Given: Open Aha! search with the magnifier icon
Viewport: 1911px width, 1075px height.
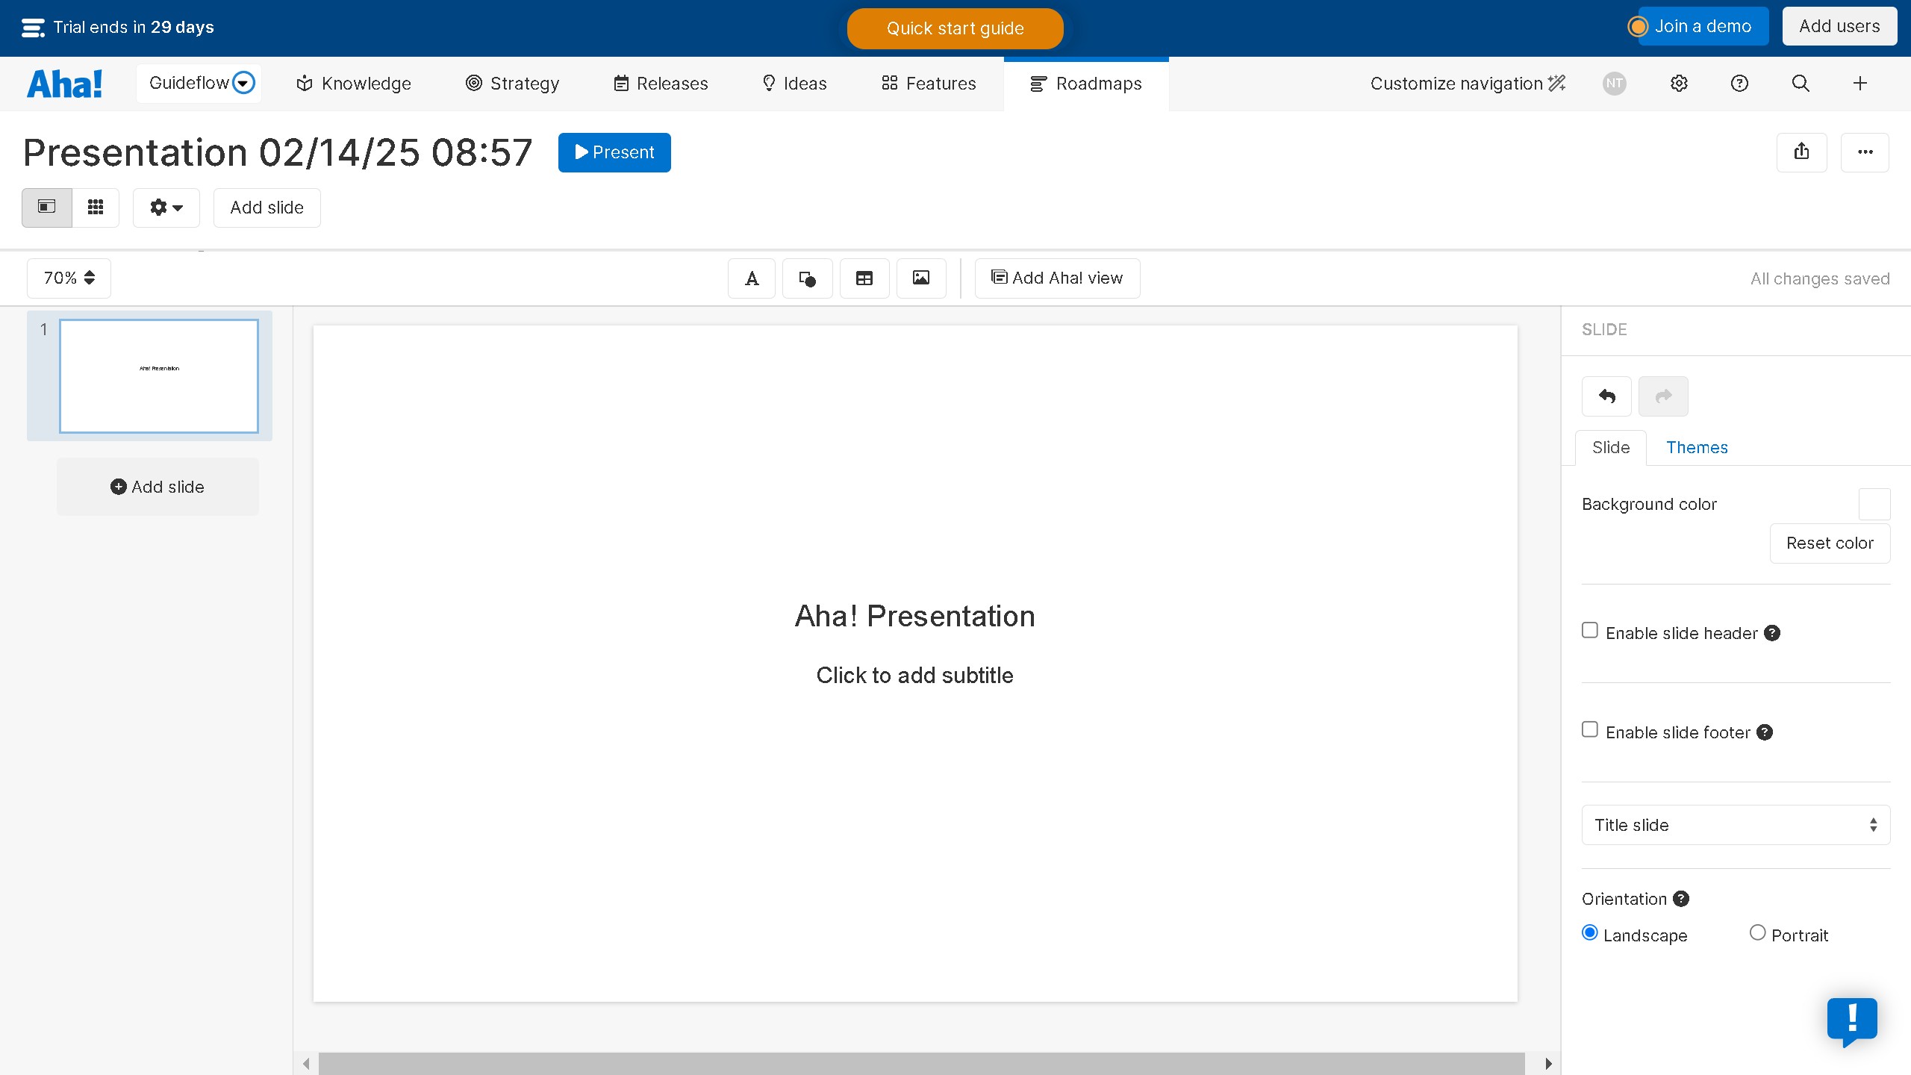Looking at the screenshot, I should (x=1800, y=83).
